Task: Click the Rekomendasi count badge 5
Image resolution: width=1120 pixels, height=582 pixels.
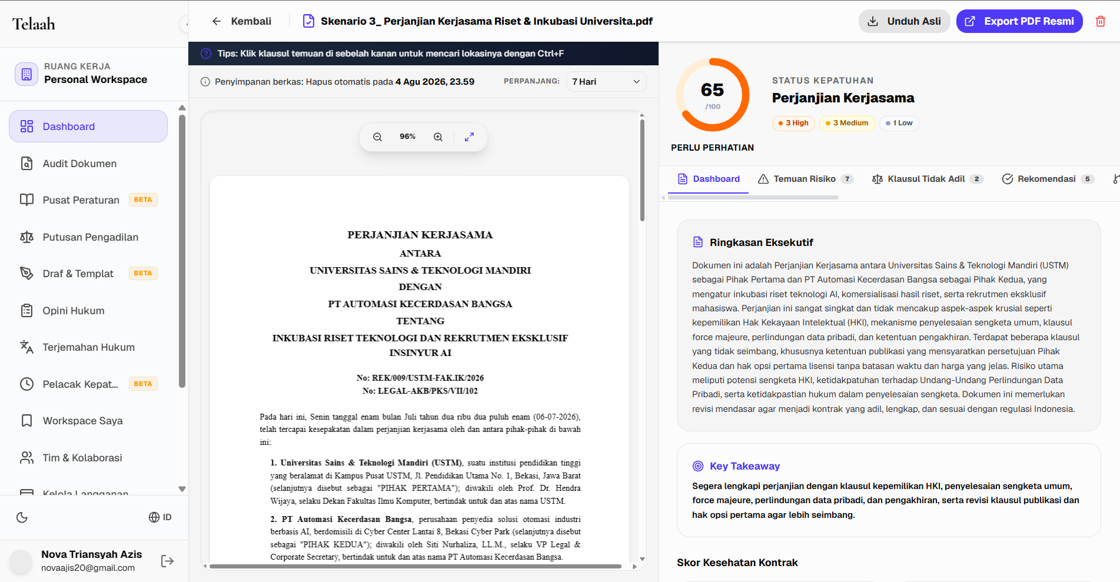Action: (x=1087, y=179)
